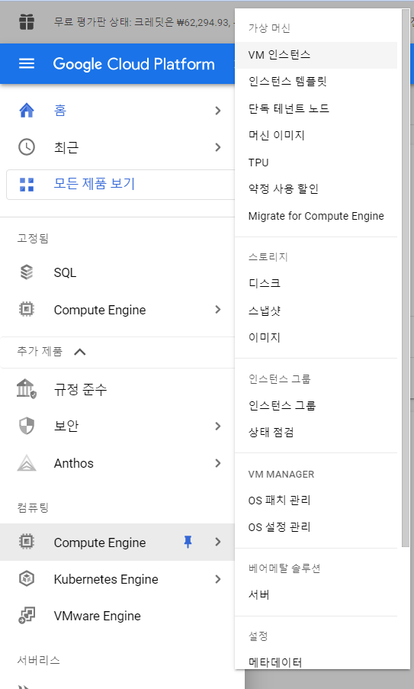Open 이미지 under 스토리지 section
414x689 pixels.
click(316, 337)
